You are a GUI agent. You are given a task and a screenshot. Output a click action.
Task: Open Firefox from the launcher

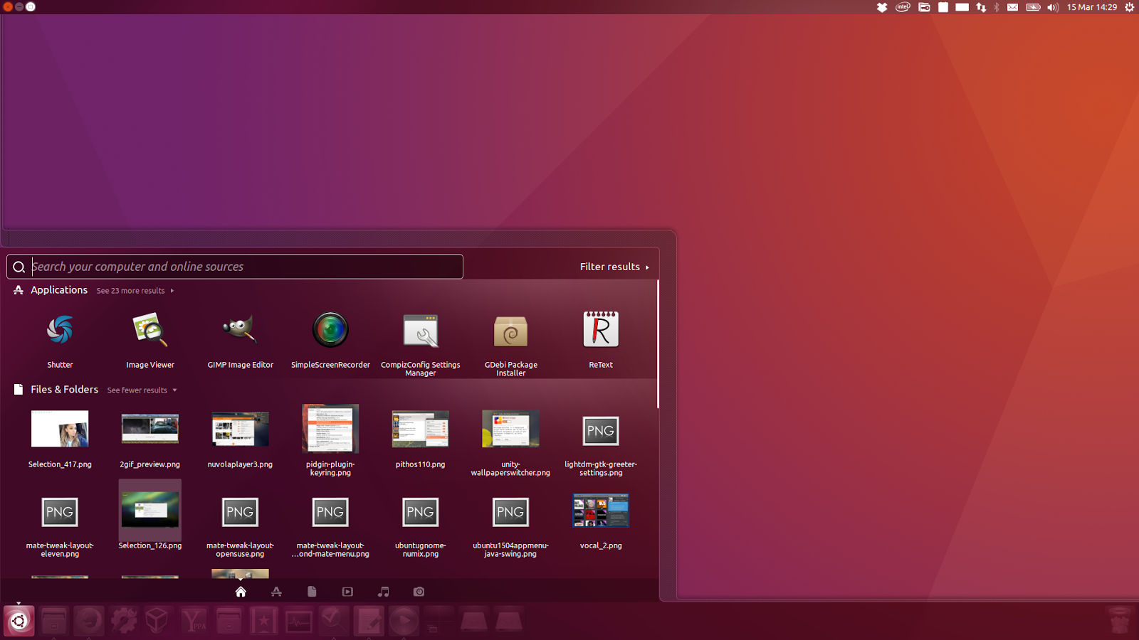pyautogui.click(x=88, y=620)
